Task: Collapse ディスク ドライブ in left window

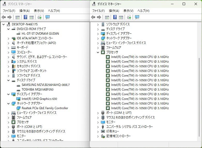Action: click(8, 80)
